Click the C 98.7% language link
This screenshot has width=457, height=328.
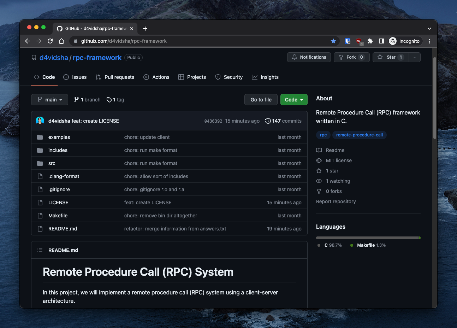point(330,245)
